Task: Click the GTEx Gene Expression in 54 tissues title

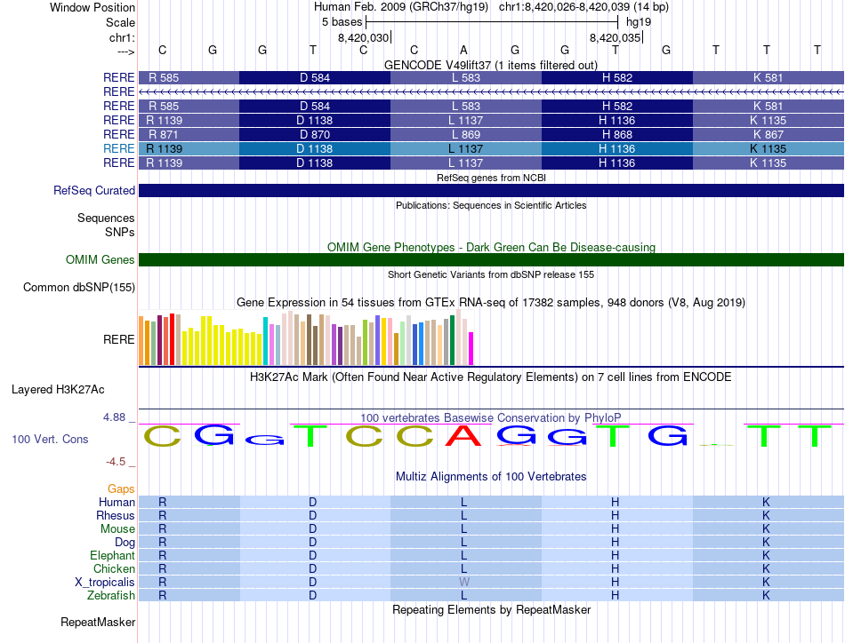Action: 491,302
